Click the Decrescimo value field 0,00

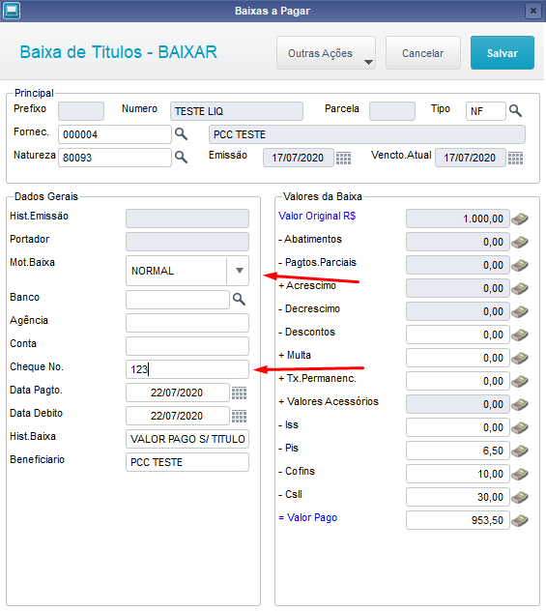(x=458, y=311)
